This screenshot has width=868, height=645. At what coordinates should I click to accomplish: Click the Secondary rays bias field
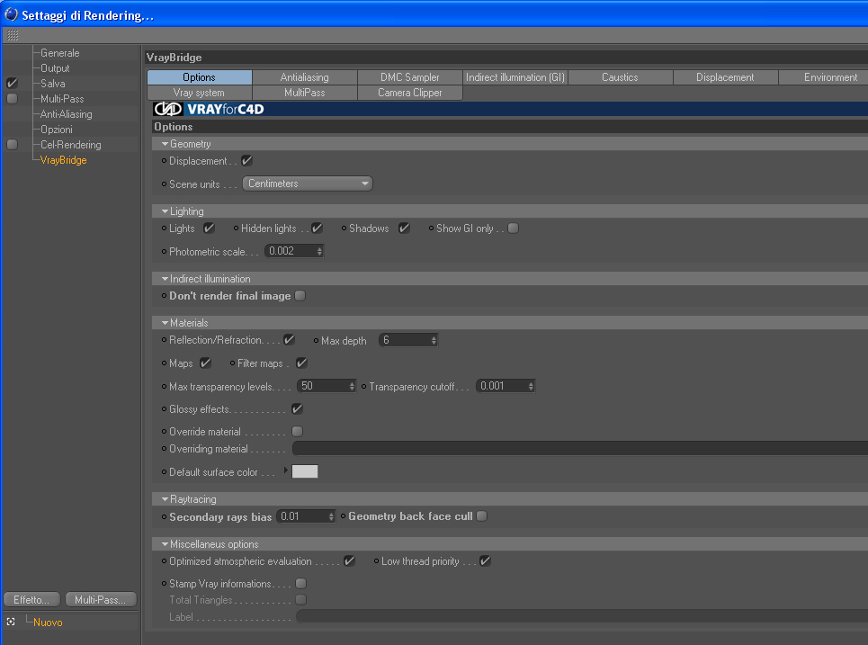[x=301, y=516]
